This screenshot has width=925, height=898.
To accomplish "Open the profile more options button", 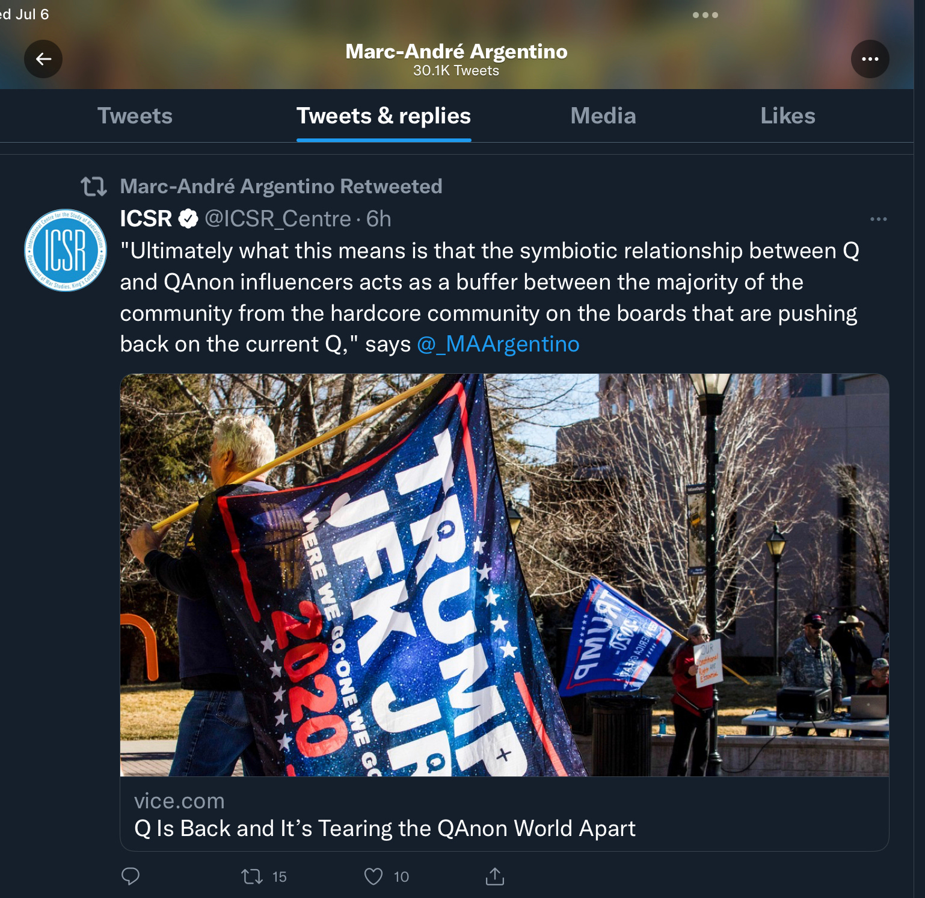I will pos(870,59).
